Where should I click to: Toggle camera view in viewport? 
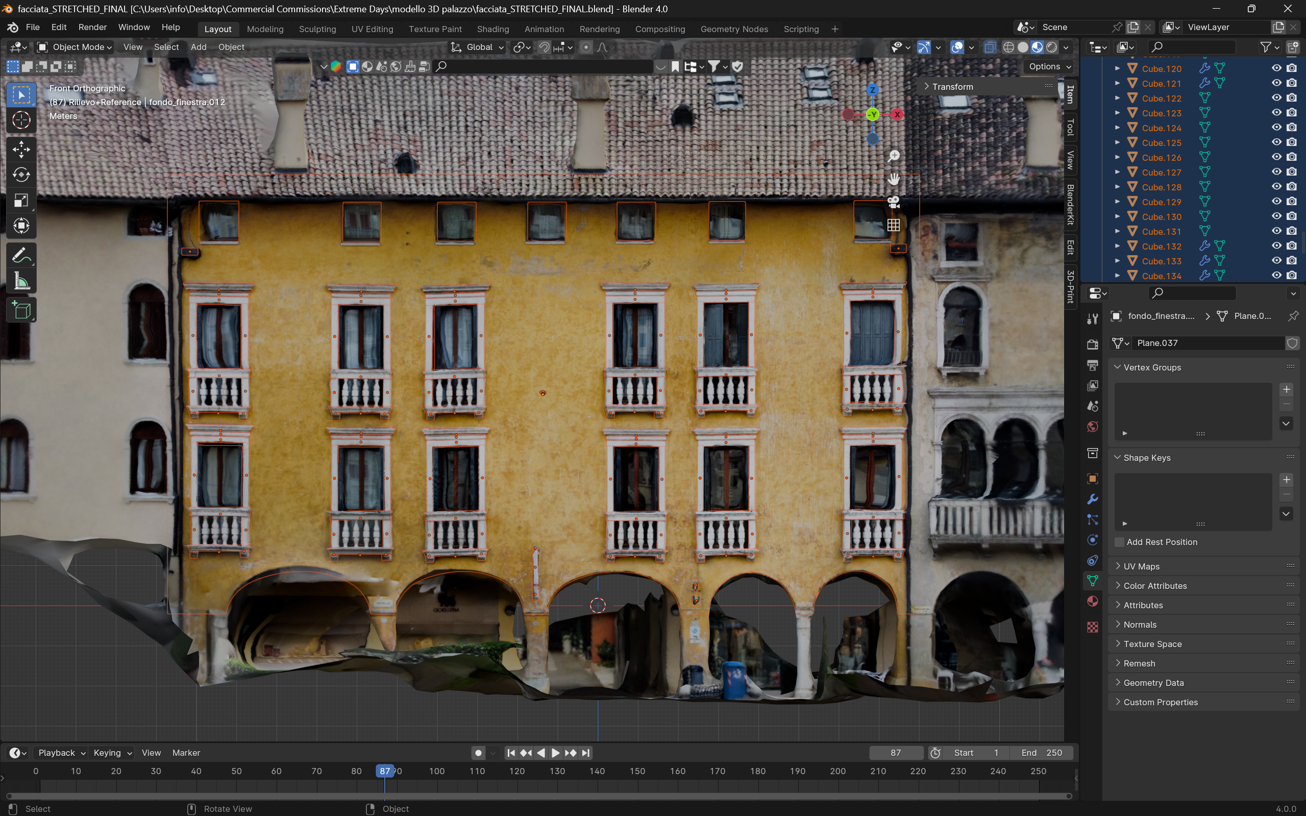coord(894,203)
